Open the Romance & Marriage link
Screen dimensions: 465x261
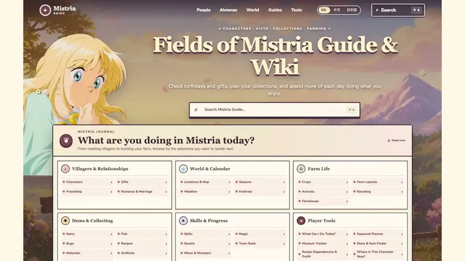tap(142, 192)
